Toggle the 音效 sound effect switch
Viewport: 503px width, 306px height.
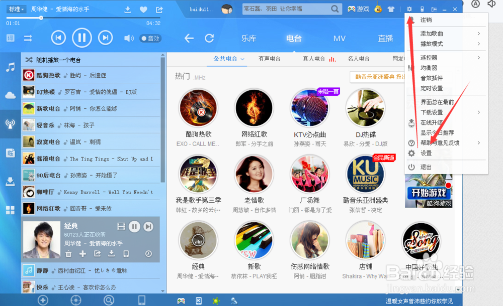pyautogui.click(x=150, y=39)
